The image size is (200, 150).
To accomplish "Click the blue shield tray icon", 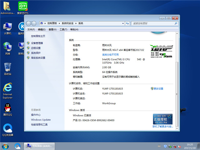I will click(165, 146).
